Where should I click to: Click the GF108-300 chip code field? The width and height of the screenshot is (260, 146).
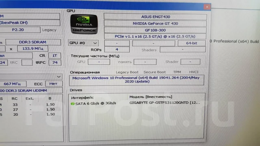coord(155,30)
